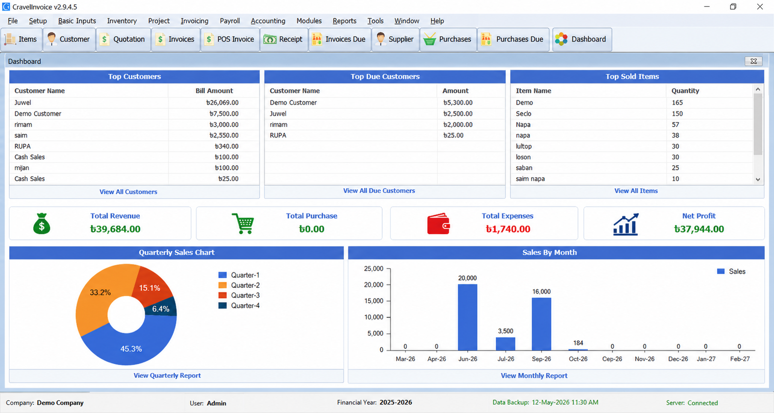The image size is (774, 413).
Task: Open the Customer toolbar icon
Action: 51,39
